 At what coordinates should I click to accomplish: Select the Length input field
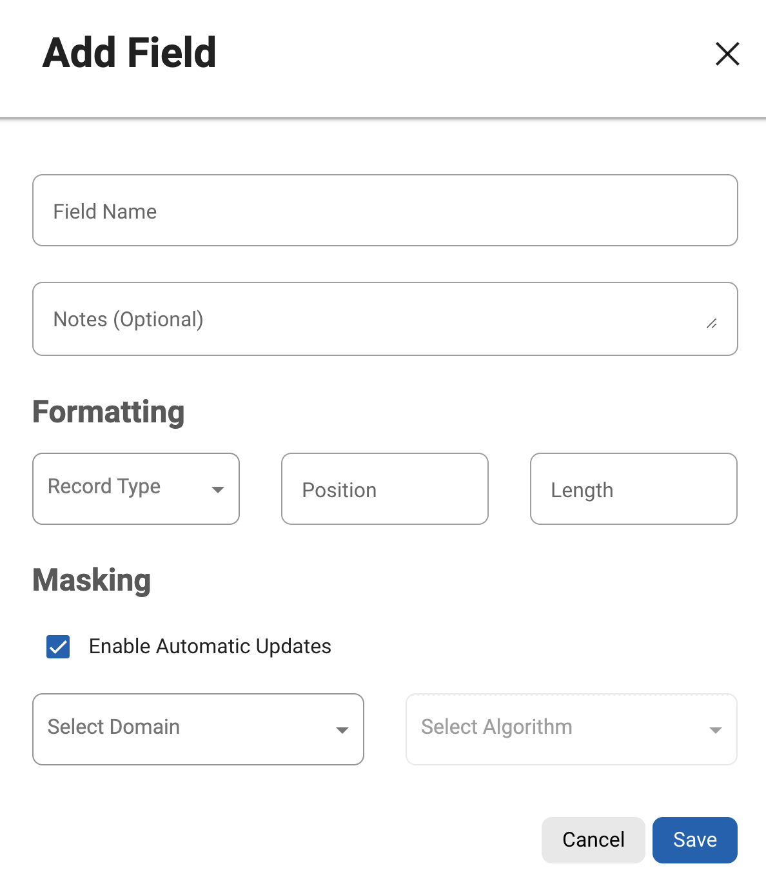tap(633, 489)
